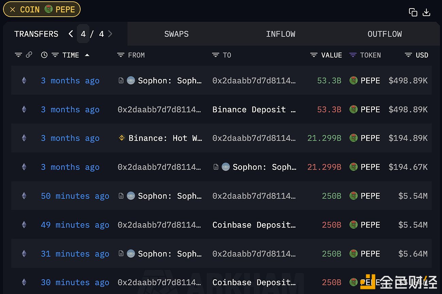Copy the transfers table data

[x=413, y=12]
